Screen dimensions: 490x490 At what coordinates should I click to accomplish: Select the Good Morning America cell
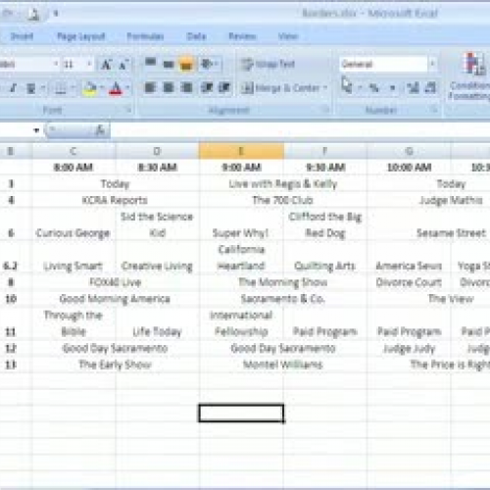(116, 299)
